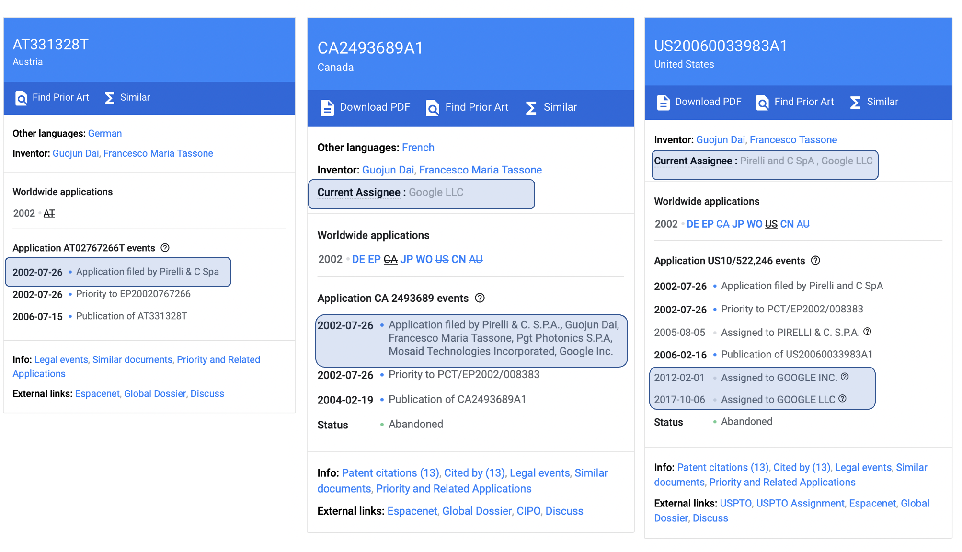Open CIPO external link for Canadian patent
Screen dimensions: 962x552
[528, 511]
